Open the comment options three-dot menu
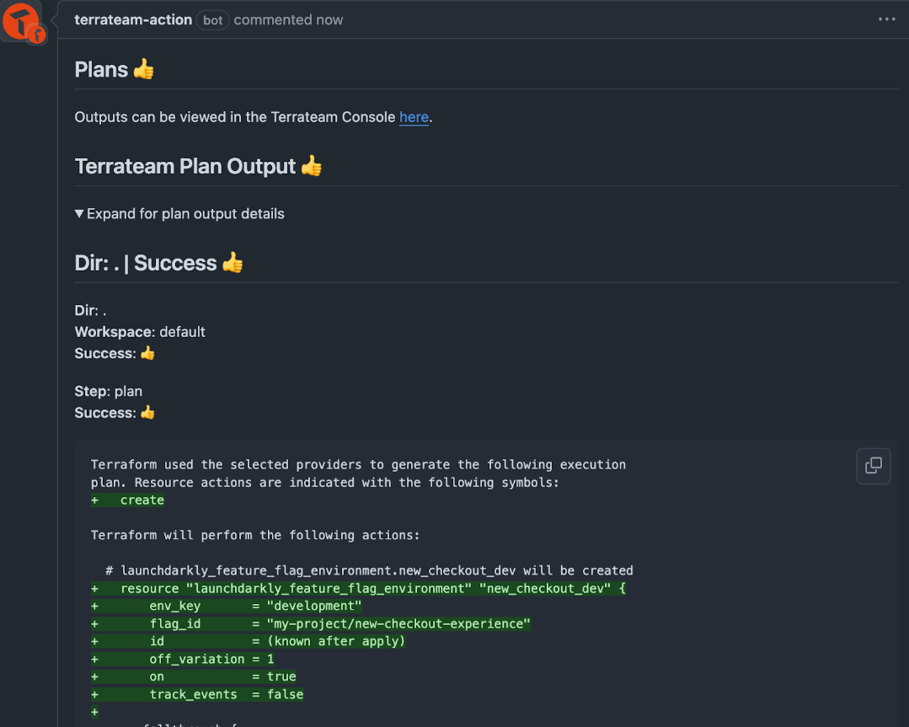The image size is (909, 727). pyautogui.click(x=886, y=19)
